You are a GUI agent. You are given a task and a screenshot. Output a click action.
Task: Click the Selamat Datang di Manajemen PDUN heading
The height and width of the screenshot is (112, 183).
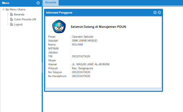[98, 27]
